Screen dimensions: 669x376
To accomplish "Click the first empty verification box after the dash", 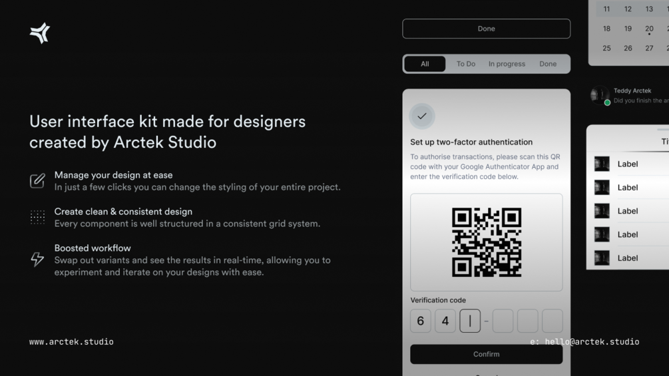I will tap(503, 321).
